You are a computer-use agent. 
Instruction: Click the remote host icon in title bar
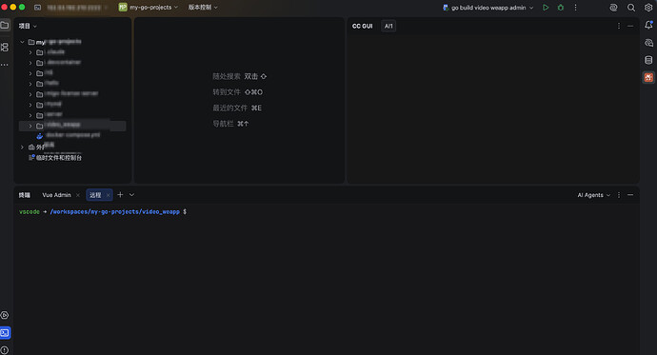point(37,8)
